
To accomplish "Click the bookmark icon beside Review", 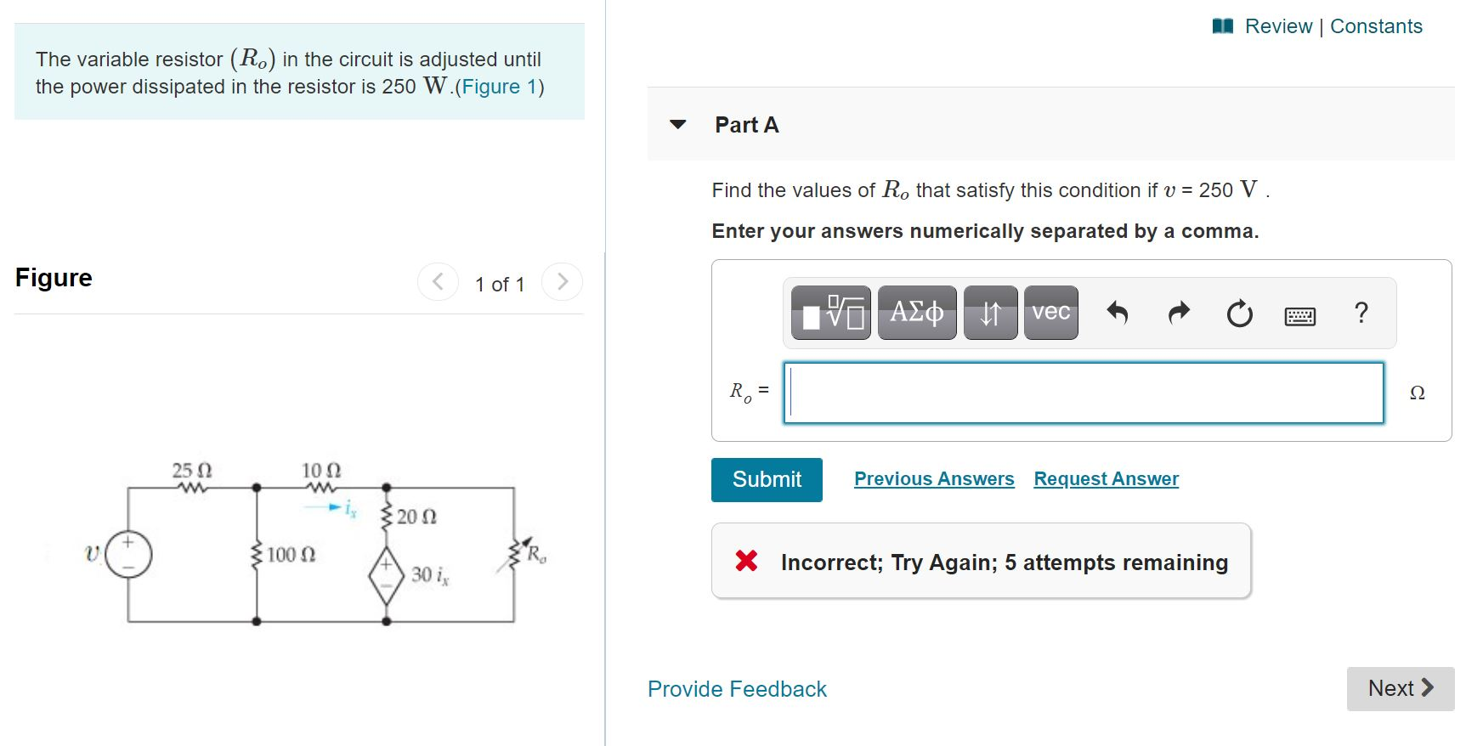I will tap(1222, 25).
